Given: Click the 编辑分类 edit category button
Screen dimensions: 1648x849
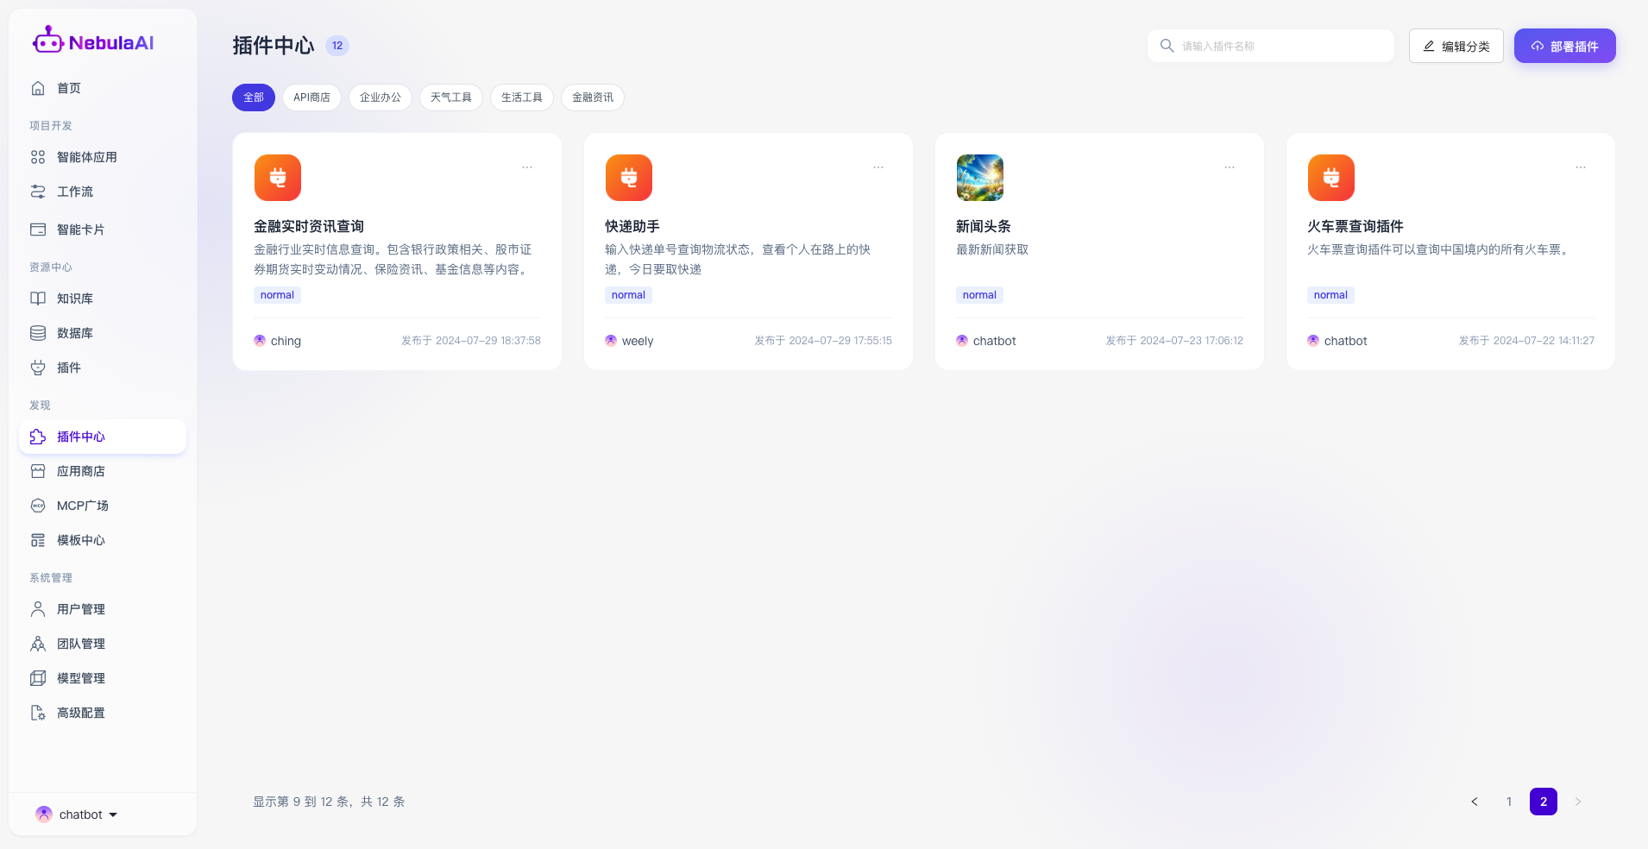Looking at the screenshot, I should click(1456, 47).
